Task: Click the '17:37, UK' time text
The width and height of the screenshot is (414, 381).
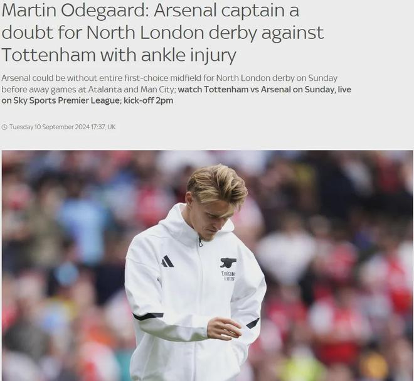Action: [103, 127]
